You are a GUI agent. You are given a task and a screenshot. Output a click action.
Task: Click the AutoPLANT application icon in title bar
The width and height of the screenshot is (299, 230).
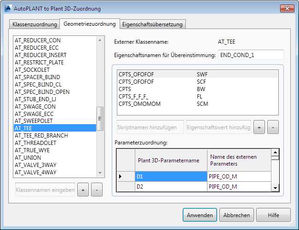point(8,8)
